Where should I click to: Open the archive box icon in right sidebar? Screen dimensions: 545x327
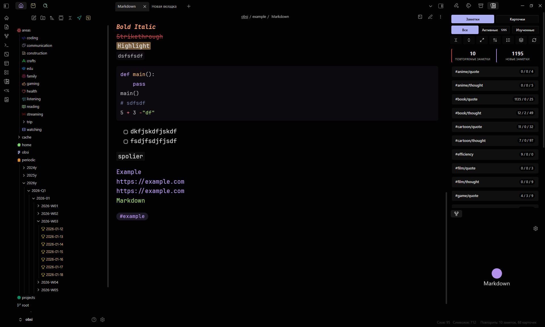tap(481, 6)
